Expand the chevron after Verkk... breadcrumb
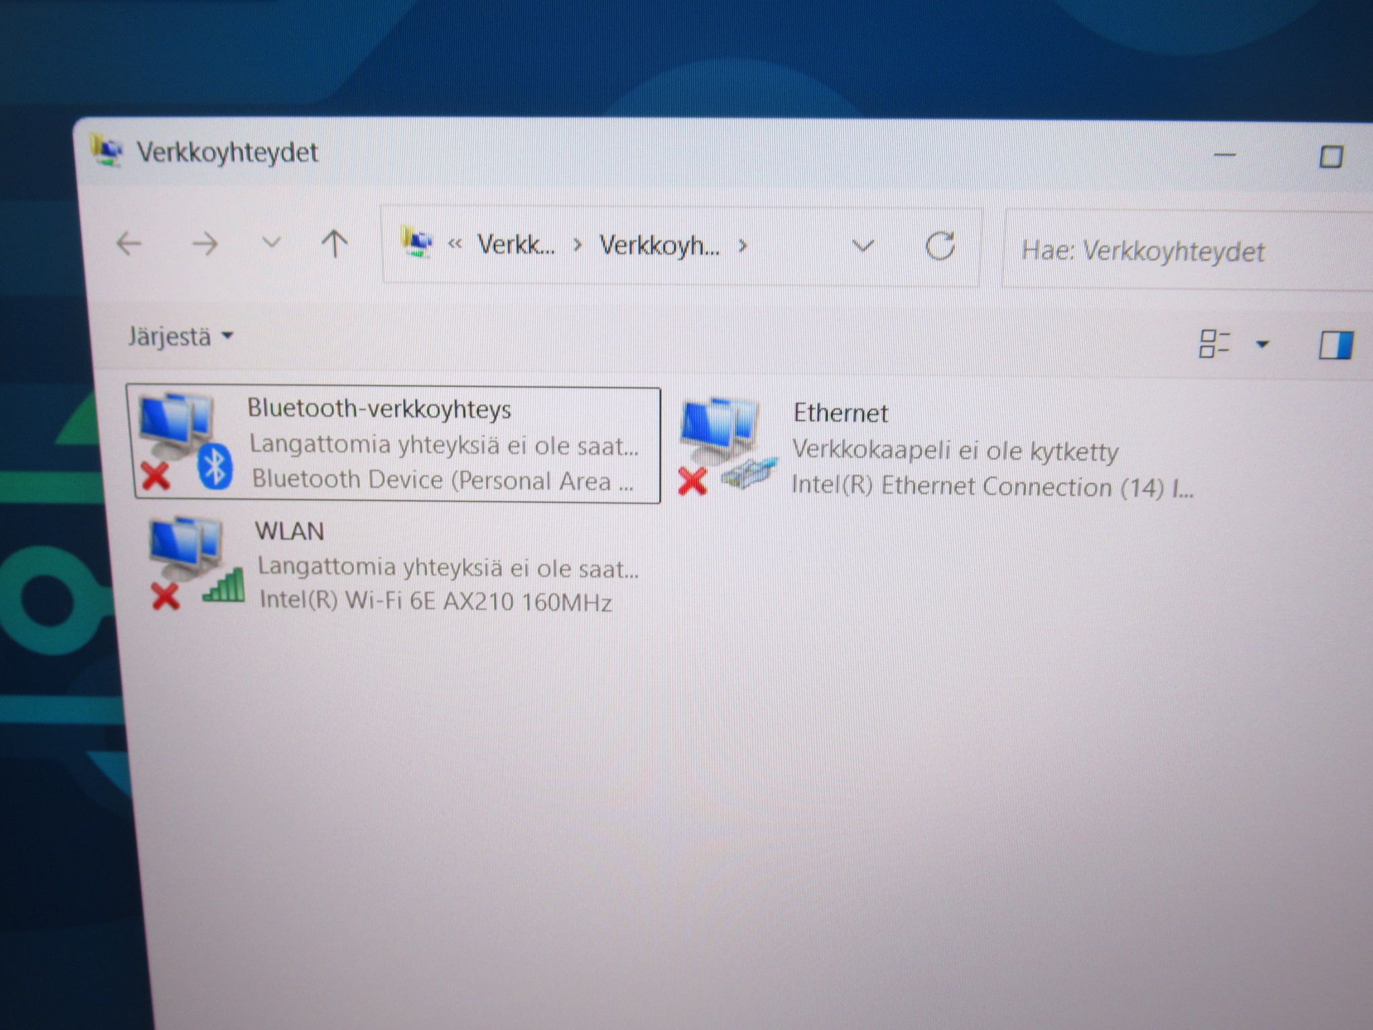Viewport: 1373px width, 1030px height. (577, 245)
